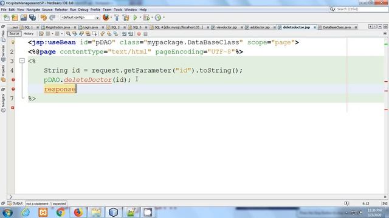This screenshot has height=218, width=389.
Task: Run the project with green arrow
Action: [x=135, y=18]
